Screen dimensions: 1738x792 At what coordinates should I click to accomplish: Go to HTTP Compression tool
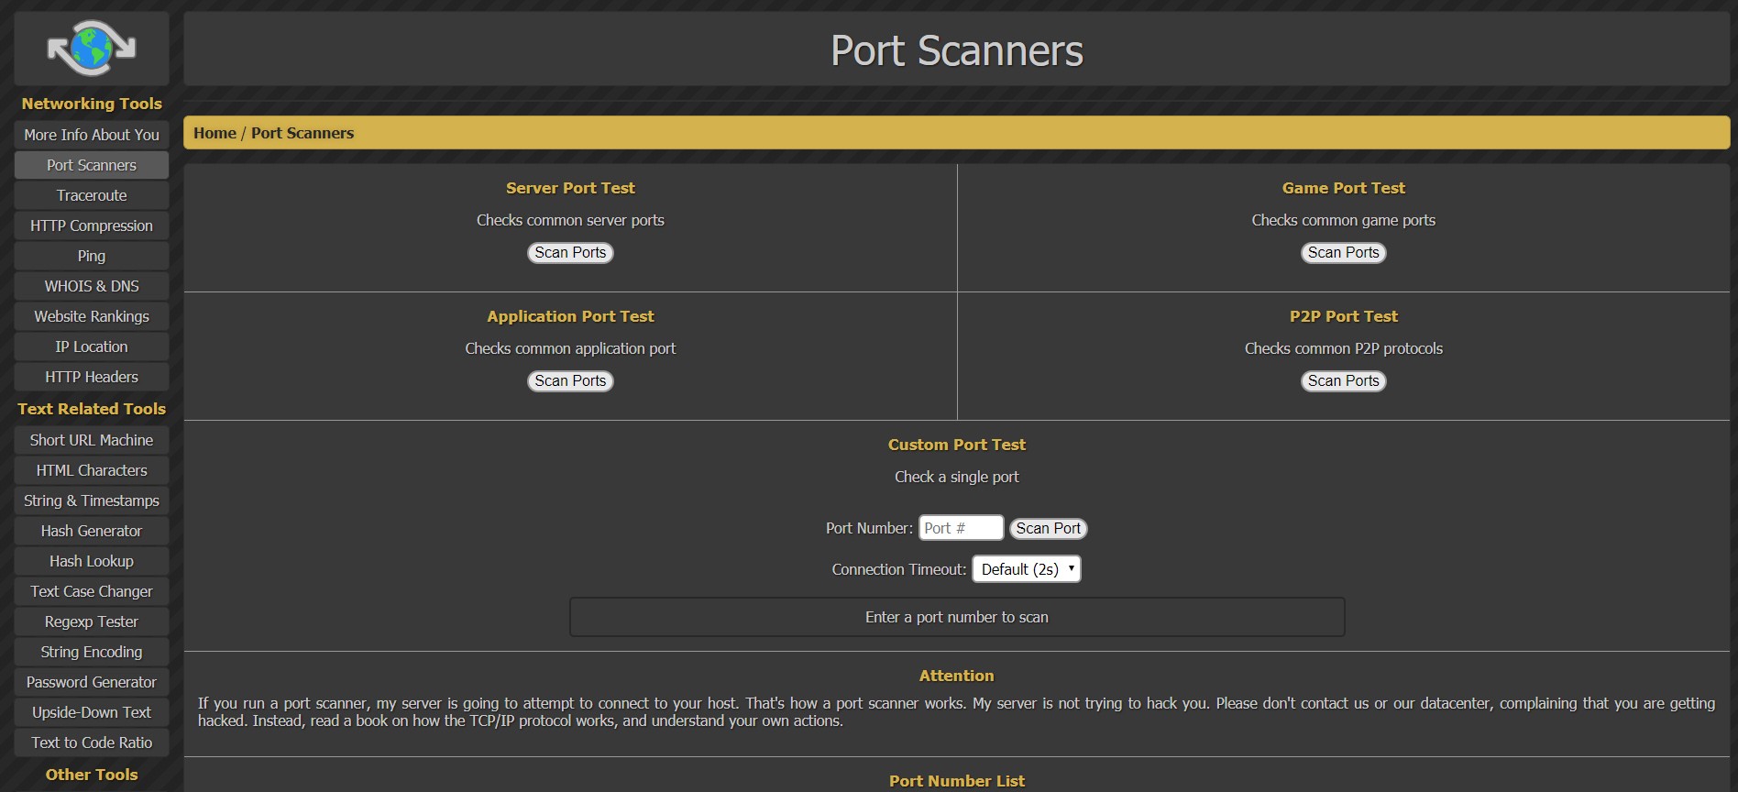pos(92,225)
